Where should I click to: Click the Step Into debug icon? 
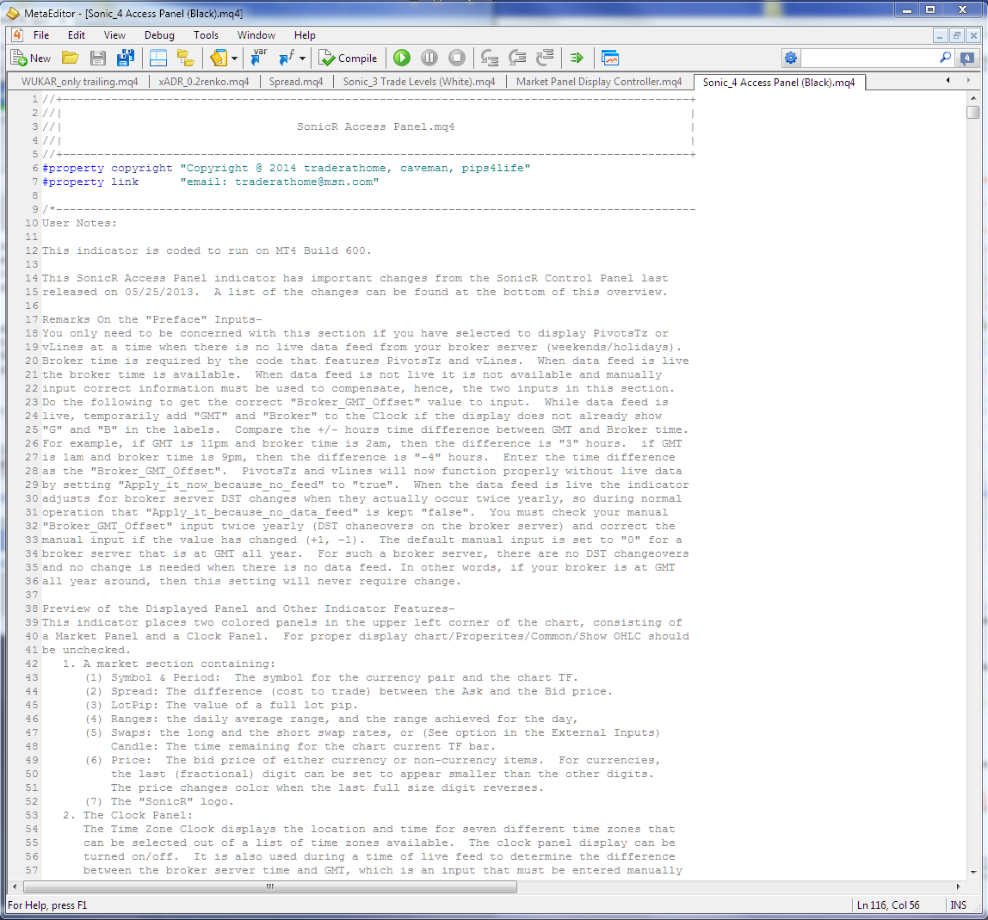pyautogui.click(x=490, y=58)
